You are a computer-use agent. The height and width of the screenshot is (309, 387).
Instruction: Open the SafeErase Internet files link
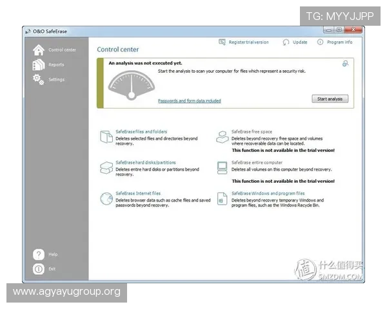coord(138,193)
